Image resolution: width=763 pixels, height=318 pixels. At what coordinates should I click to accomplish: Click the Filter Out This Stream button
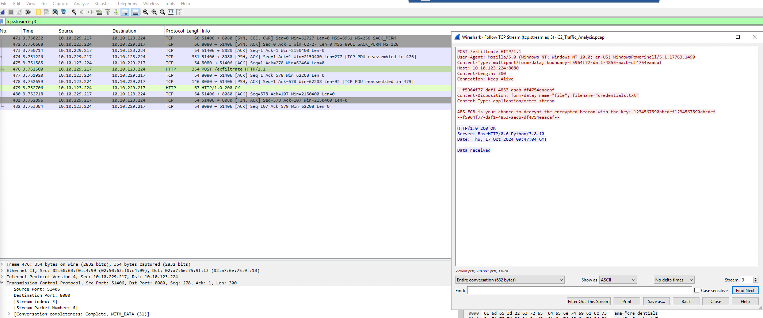point(588,302)
